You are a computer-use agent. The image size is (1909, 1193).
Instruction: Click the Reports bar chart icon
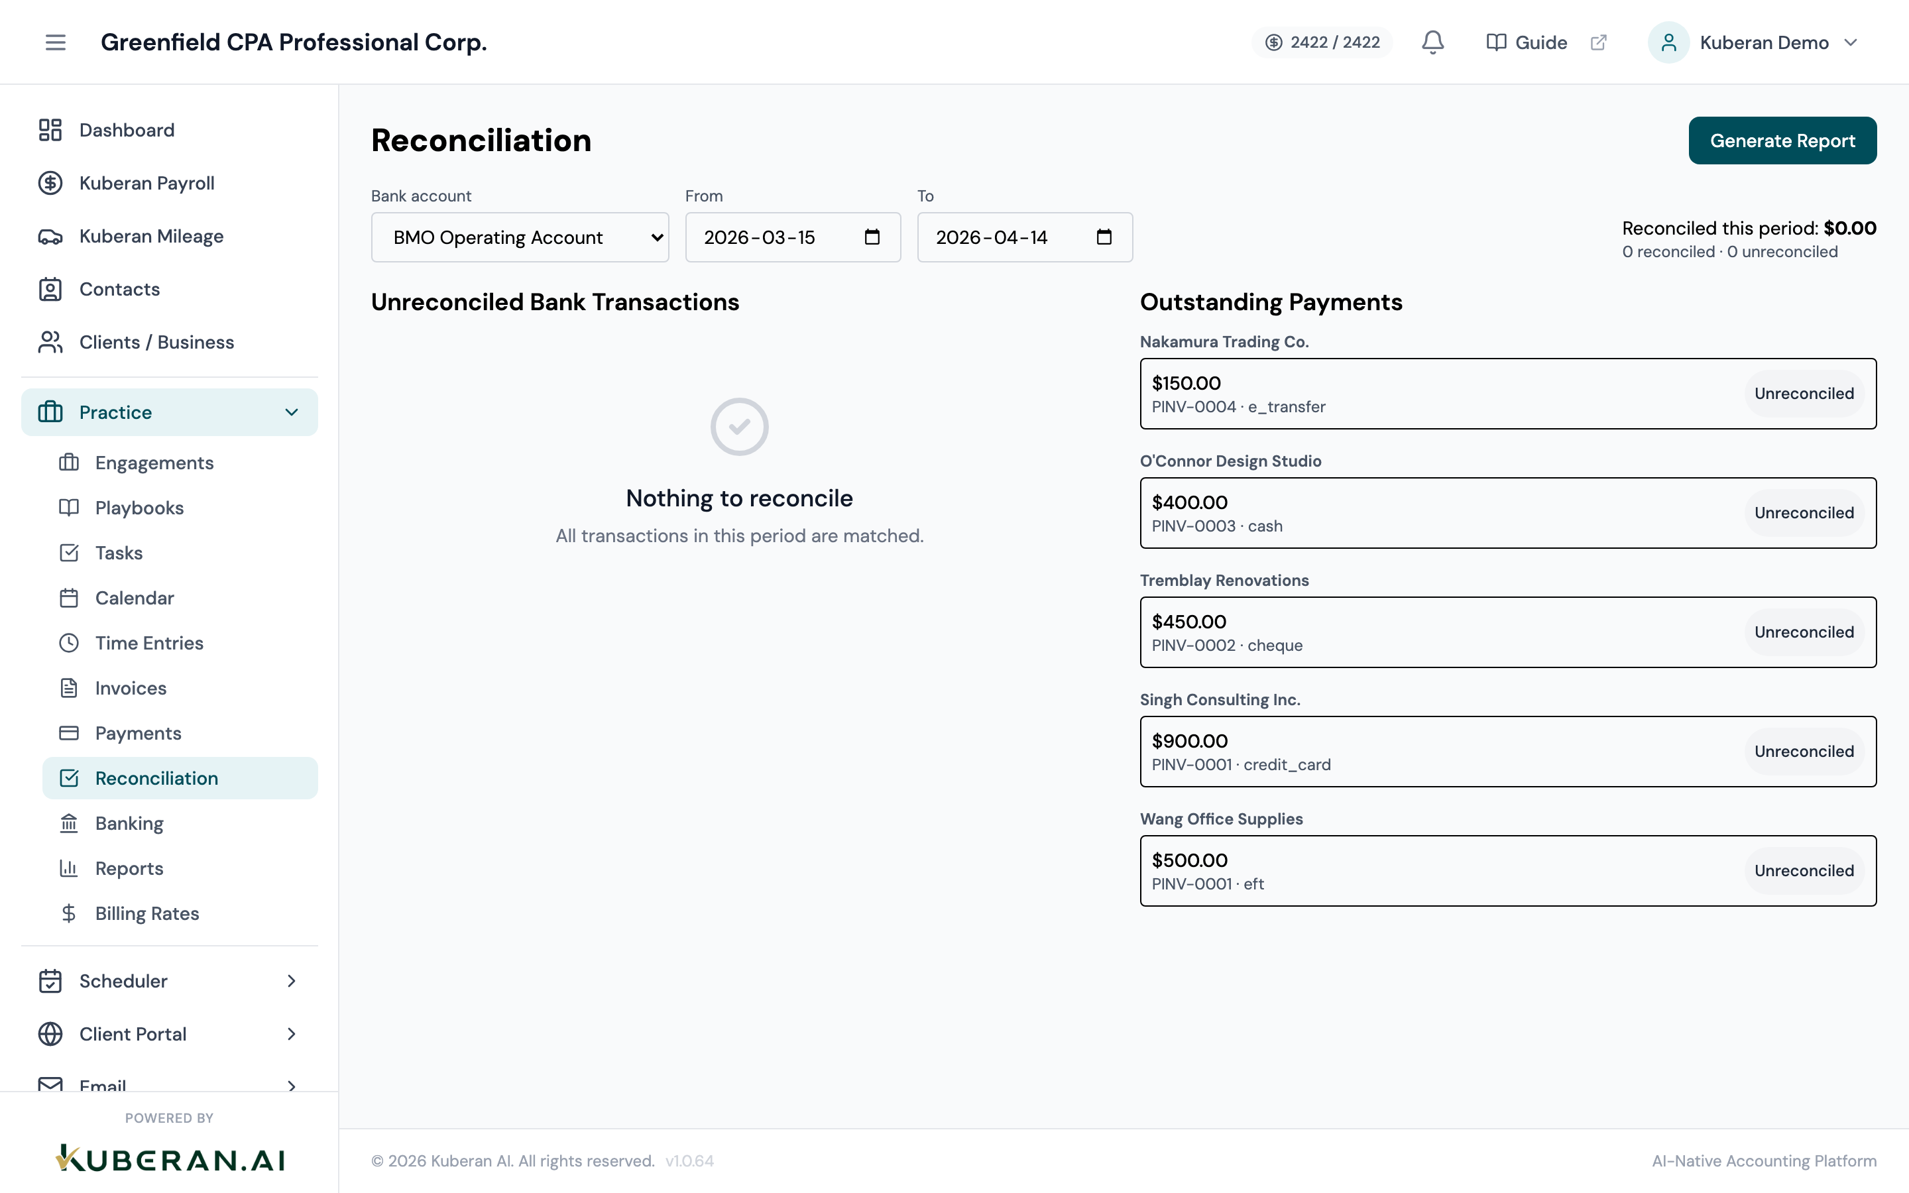(x=70, y=868)
